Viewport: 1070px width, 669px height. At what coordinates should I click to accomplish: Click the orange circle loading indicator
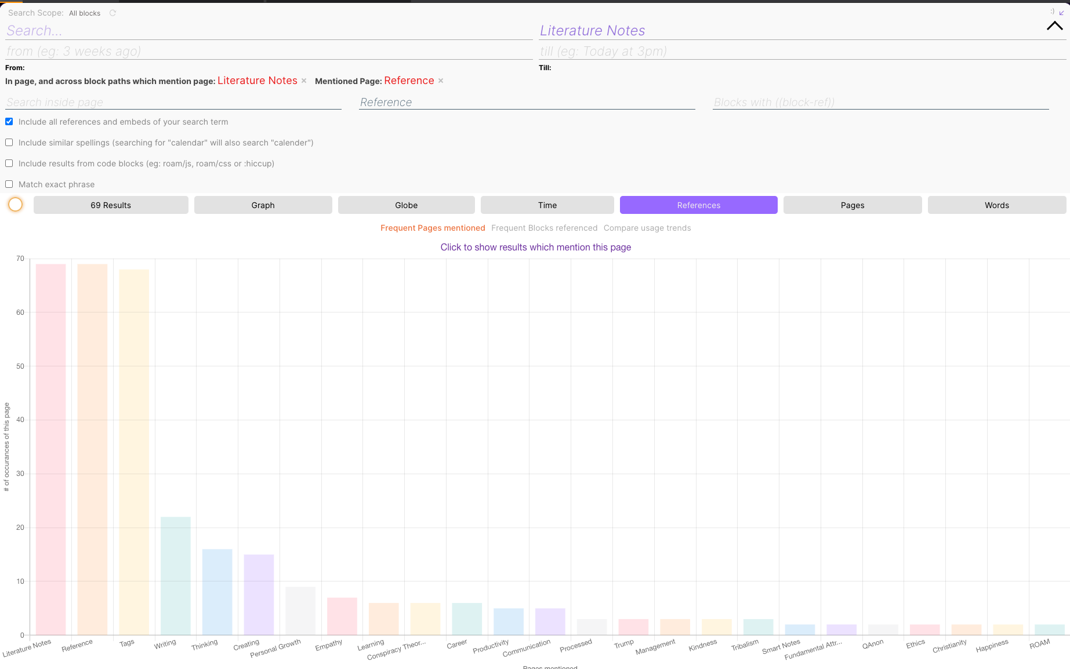tap(16, 205)
